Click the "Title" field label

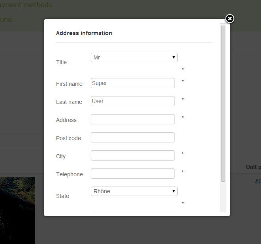[62, 62]
